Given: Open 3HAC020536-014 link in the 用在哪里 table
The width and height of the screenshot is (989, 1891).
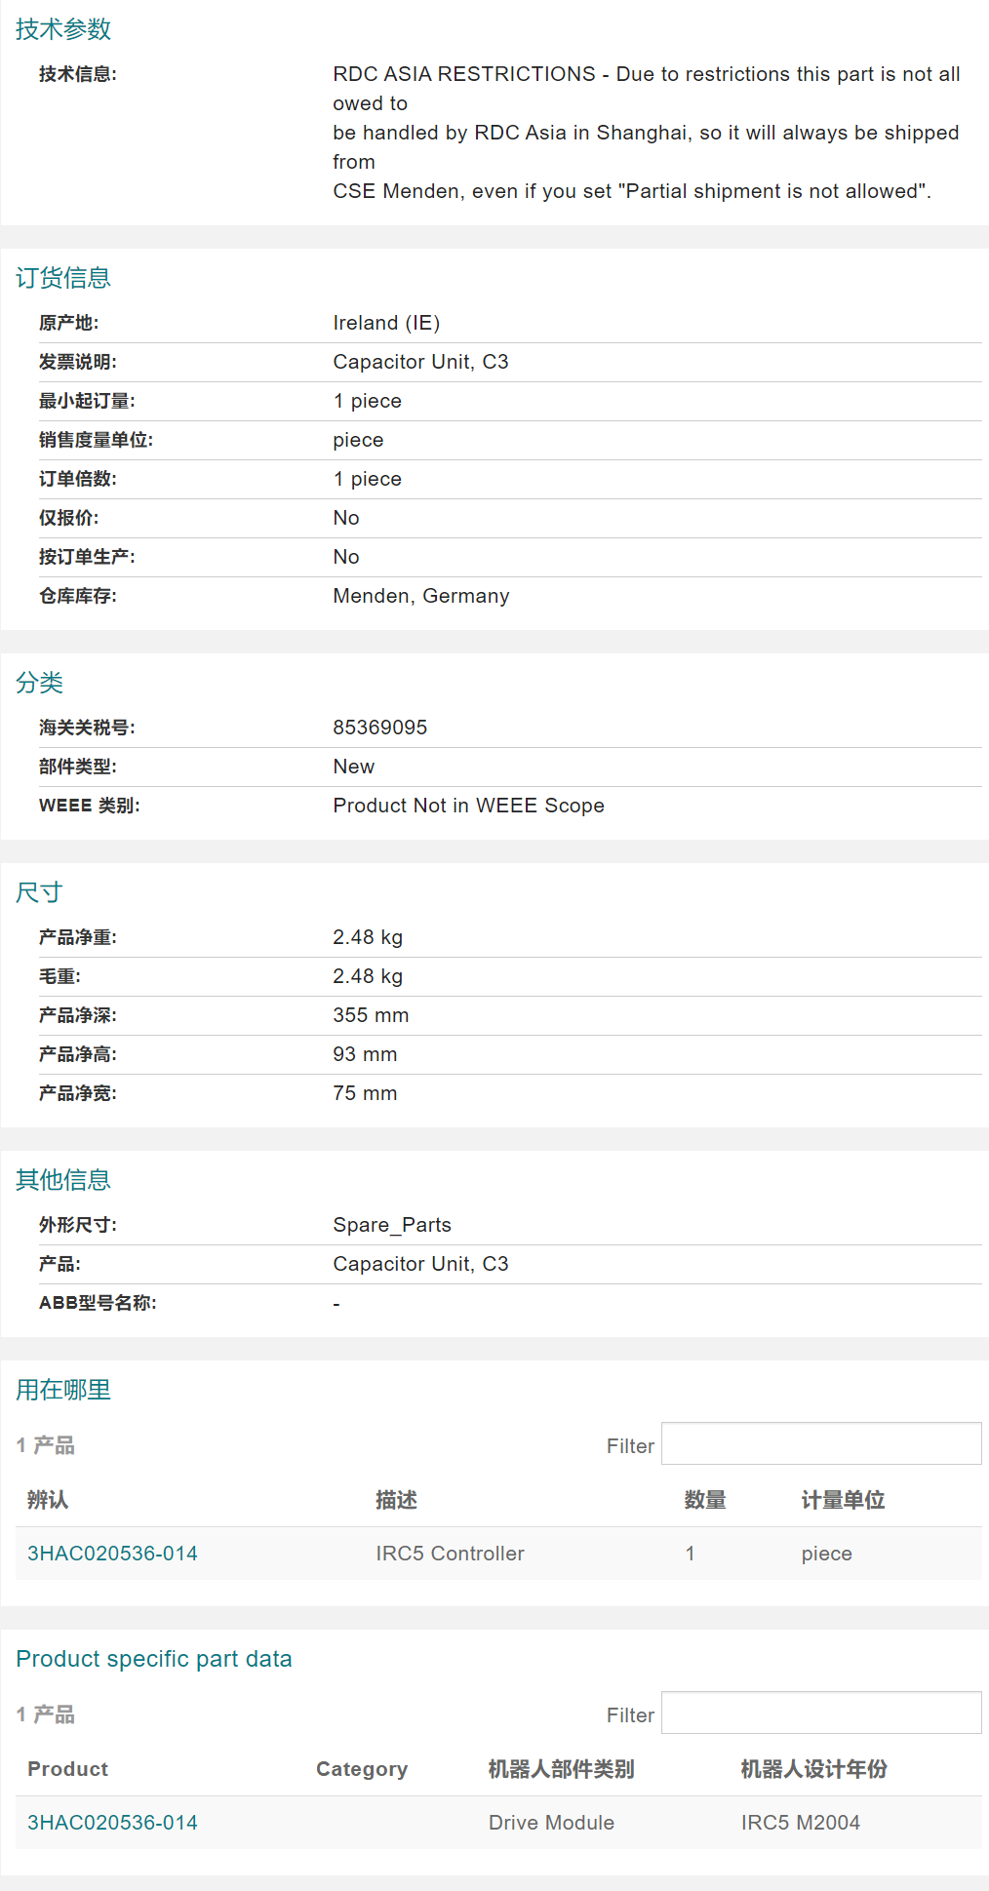Looking at the screenshot, I should tap(112, 1554).
